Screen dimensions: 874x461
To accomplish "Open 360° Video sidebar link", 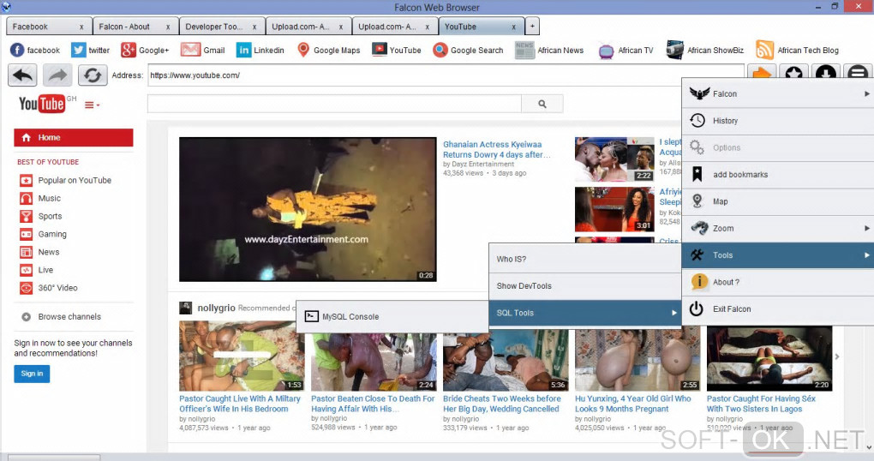I will [57, 288].
